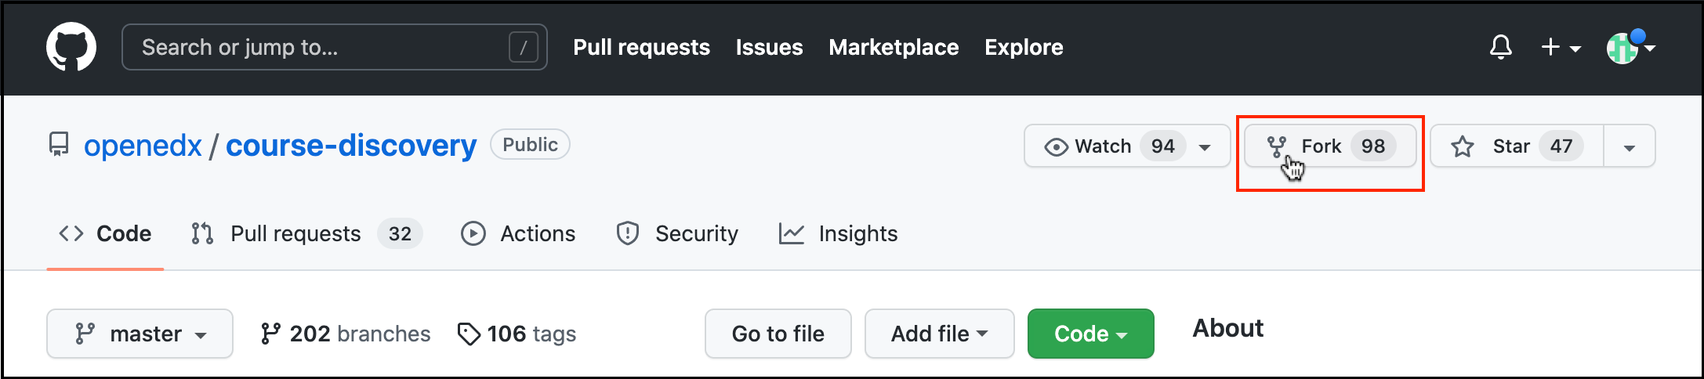Screen dimensions: 1704x379
Task: Open the user avatar menu
Action: (x=1629, y=48)
